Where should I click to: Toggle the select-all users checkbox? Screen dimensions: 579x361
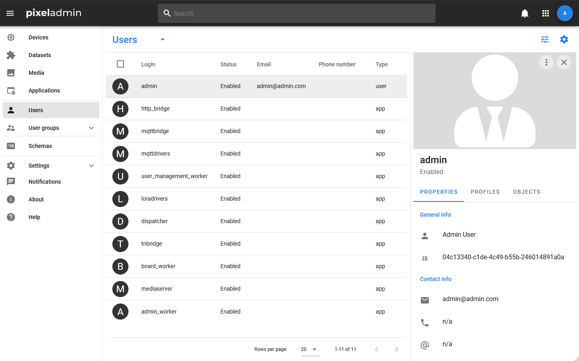pyautogui.click(x=120, y=64)
